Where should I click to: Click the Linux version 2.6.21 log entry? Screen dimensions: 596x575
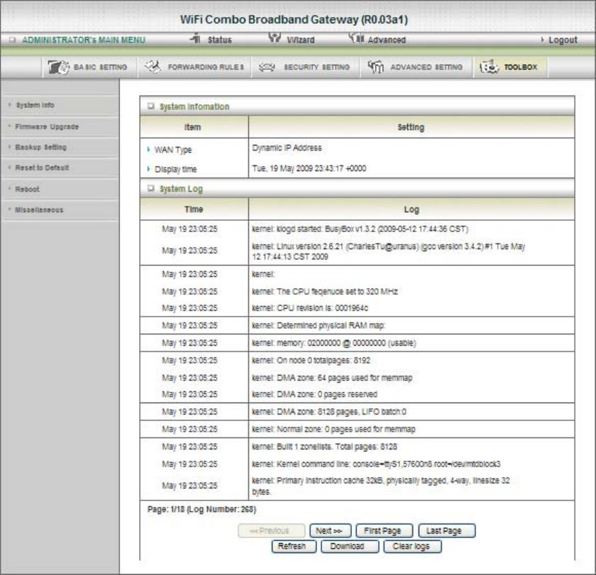[x=389, y=251]
